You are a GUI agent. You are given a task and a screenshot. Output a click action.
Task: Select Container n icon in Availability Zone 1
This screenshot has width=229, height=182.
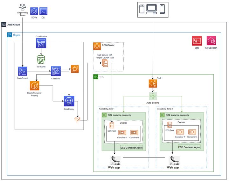pos(134,133)
